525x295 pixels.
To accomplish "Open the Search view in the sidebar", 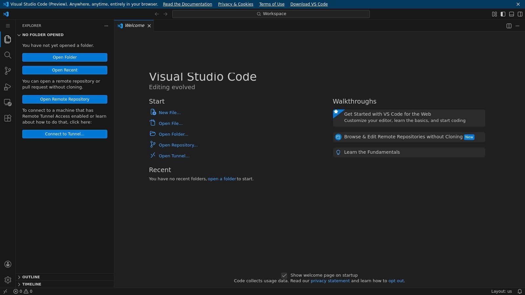I will 8,55.
